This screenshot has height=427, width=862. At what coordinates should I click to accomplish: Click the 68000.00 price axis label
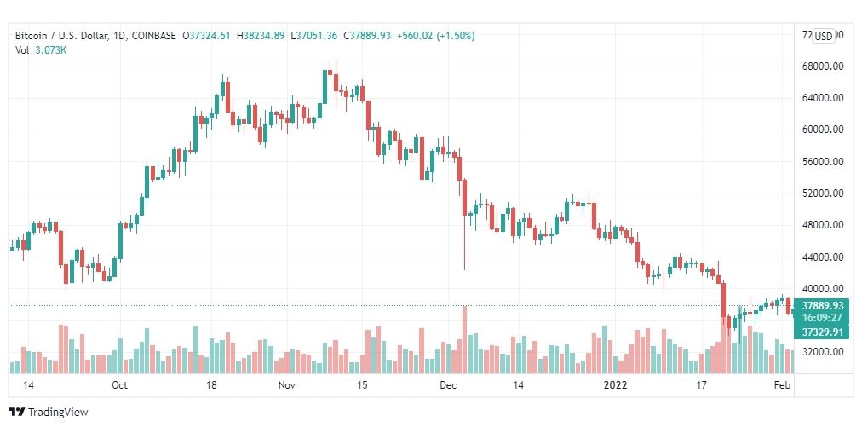pyautogui.click(x=823, y=66)
